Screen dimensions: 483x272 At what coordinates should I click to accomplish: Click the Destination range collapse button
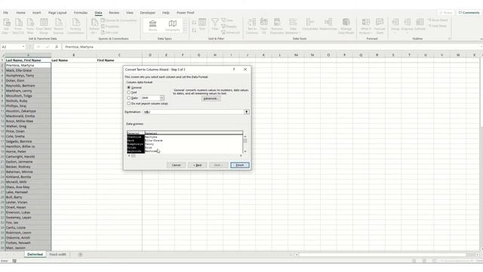[247, 112]
